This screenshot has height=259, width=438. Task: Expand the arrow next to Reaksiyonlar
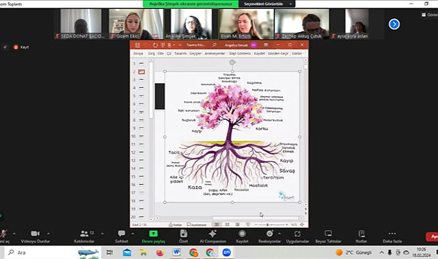(x=279, y=233)
